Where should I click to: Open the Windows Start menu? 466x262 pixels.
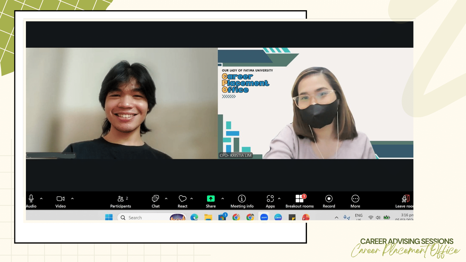click(x=109, y=217)
